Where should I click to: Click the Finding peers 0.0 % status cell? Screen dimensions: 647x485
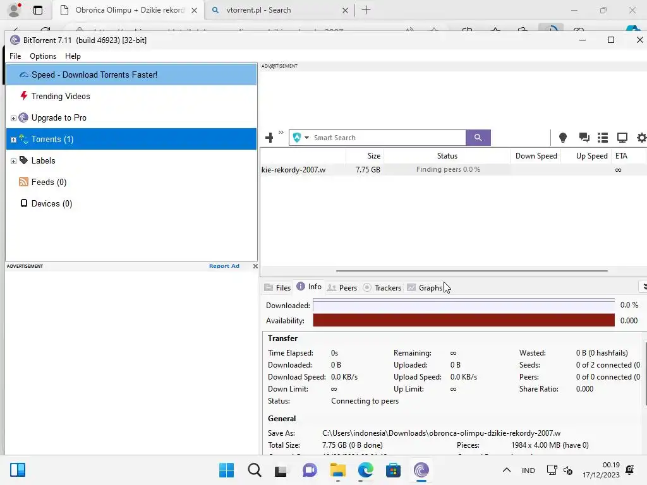pyautogui.click(x=448, y=169)
